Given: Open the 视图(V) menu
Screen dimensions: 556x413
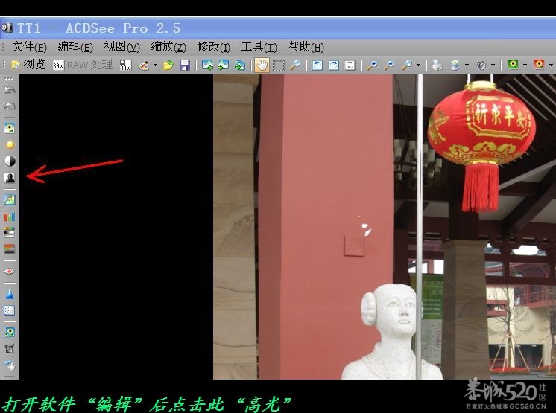Looking at the screenshot, I should click(x=121, y=47).
